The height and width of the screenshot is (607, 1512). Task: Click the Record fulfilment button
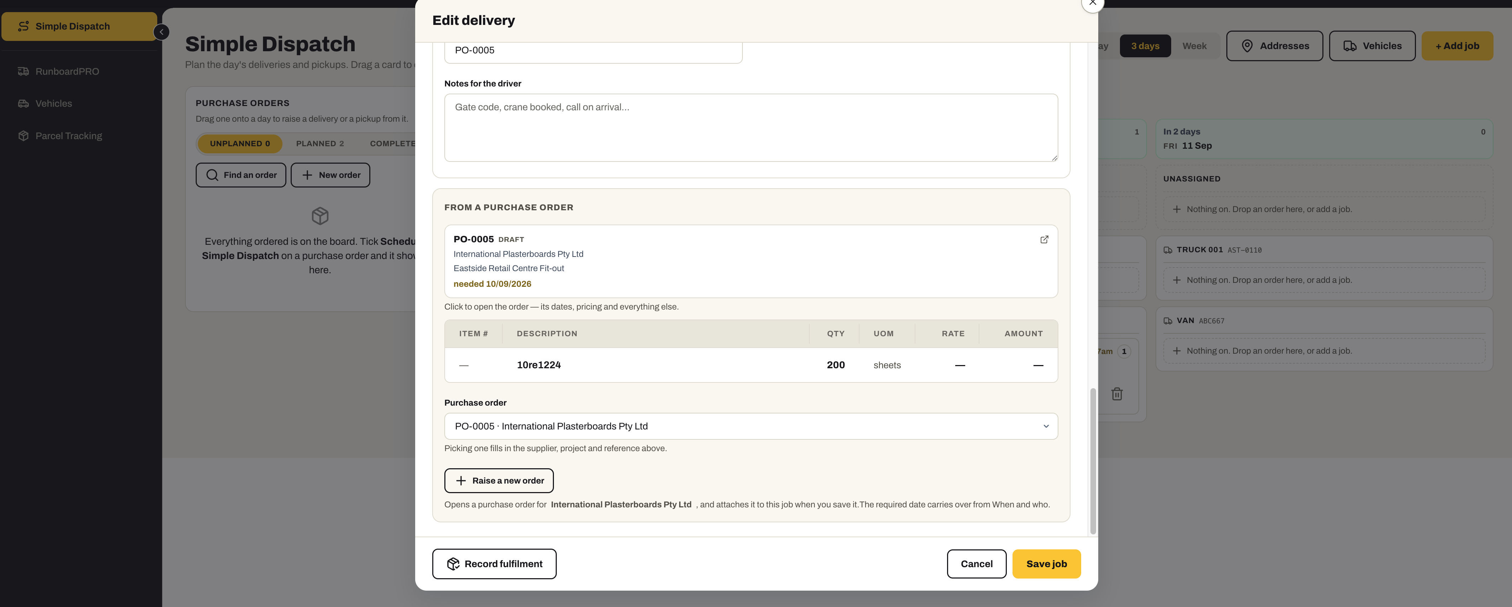[494, 564]
